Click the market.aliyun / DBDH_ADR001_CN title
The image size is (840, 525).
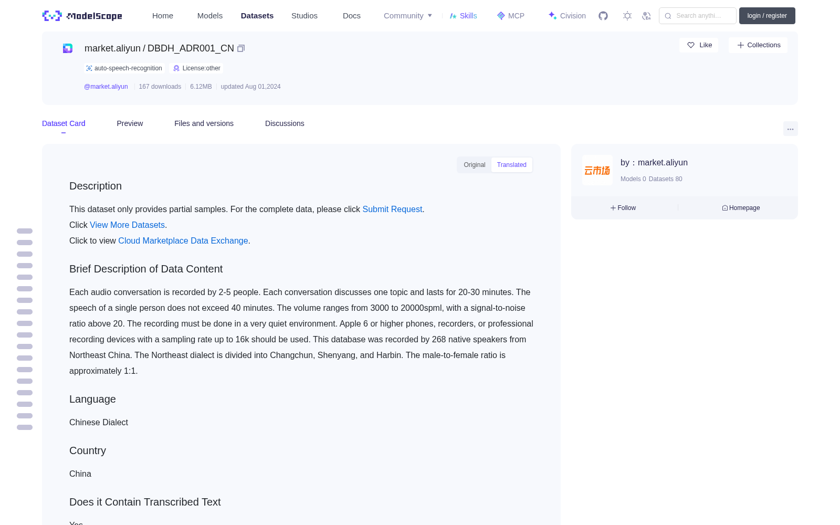tap(159, 48)
